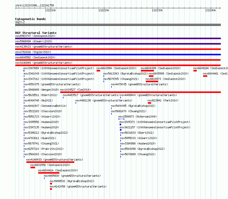This screenshot has height=199, width=228.
Task: Select the nsv6604414 (Sedlazeck2020) red bar
Action: tap(49, 173)
